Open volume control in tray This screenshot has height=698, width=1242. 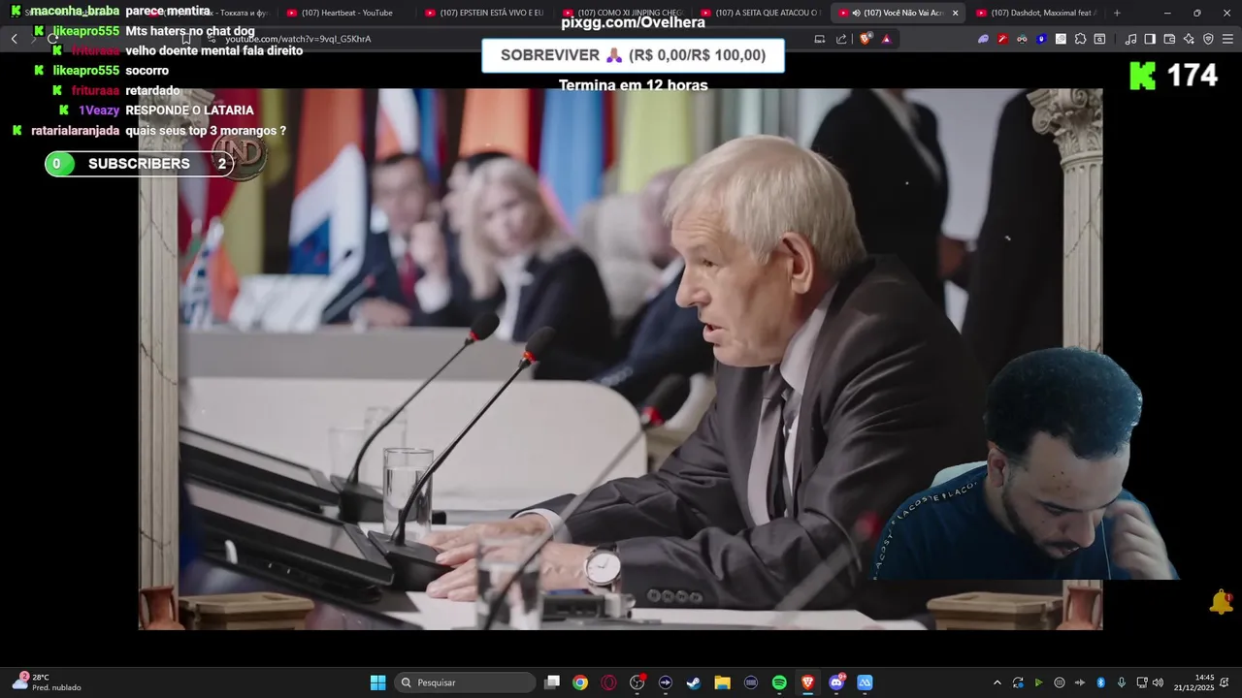[x=1158, y=682]
